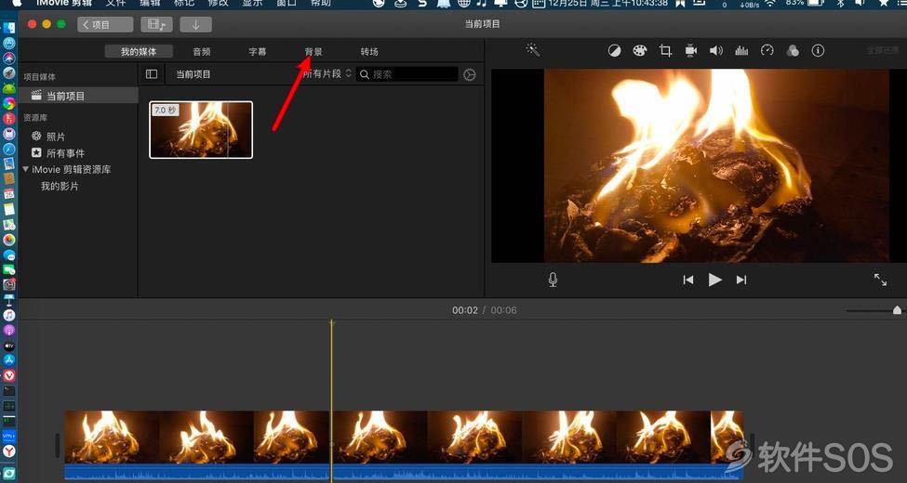Open the volume adjustment tool
Image resolution: width=907 pixels, height=483 pixels.
tap(716, 51)
